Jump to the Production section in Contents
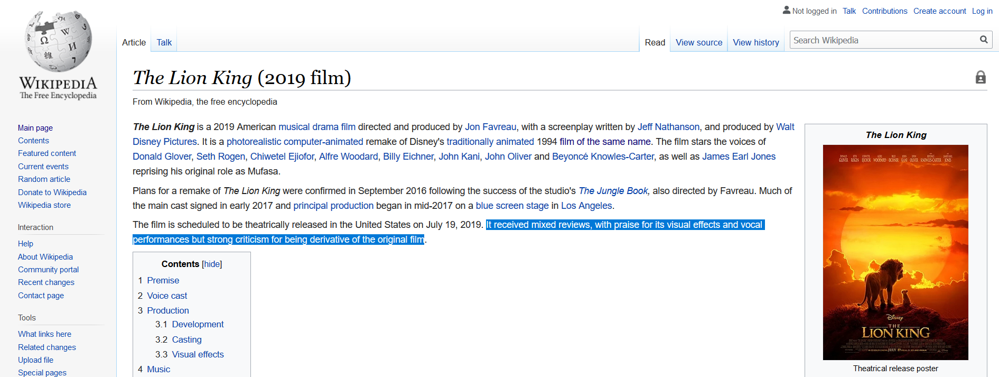Screen dimensions: 999x377 coord(167,310)
